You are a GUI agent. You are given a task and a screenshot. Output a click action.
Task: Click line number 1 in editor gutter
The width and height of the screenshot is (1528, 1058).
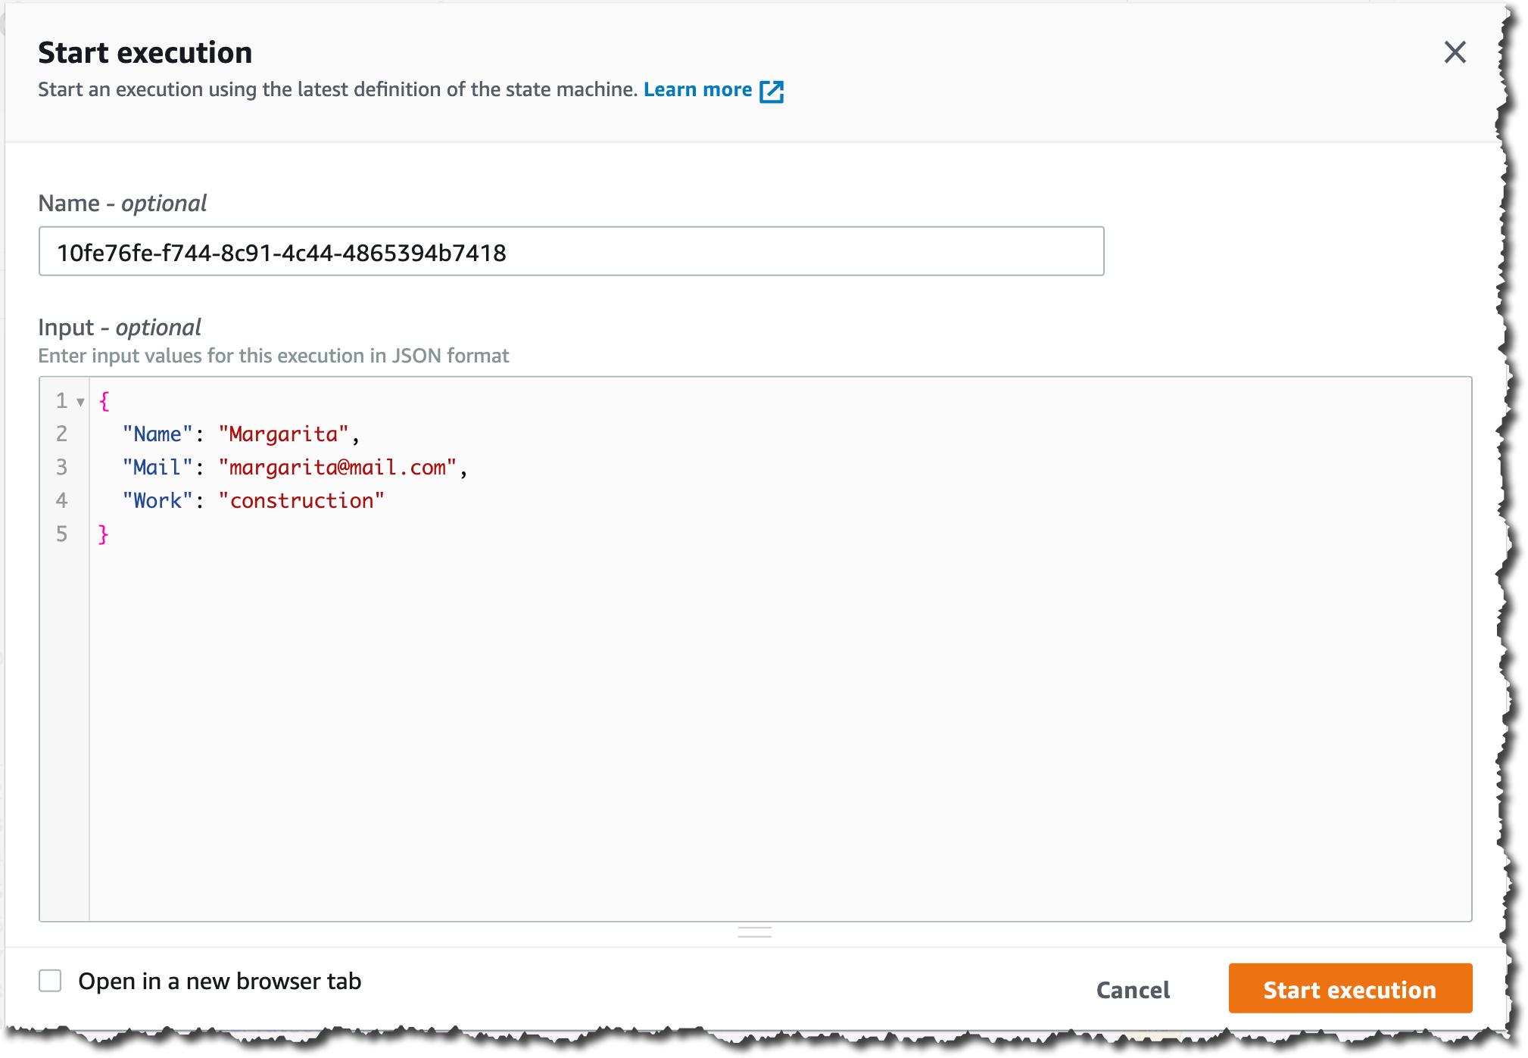pos(61,400)
